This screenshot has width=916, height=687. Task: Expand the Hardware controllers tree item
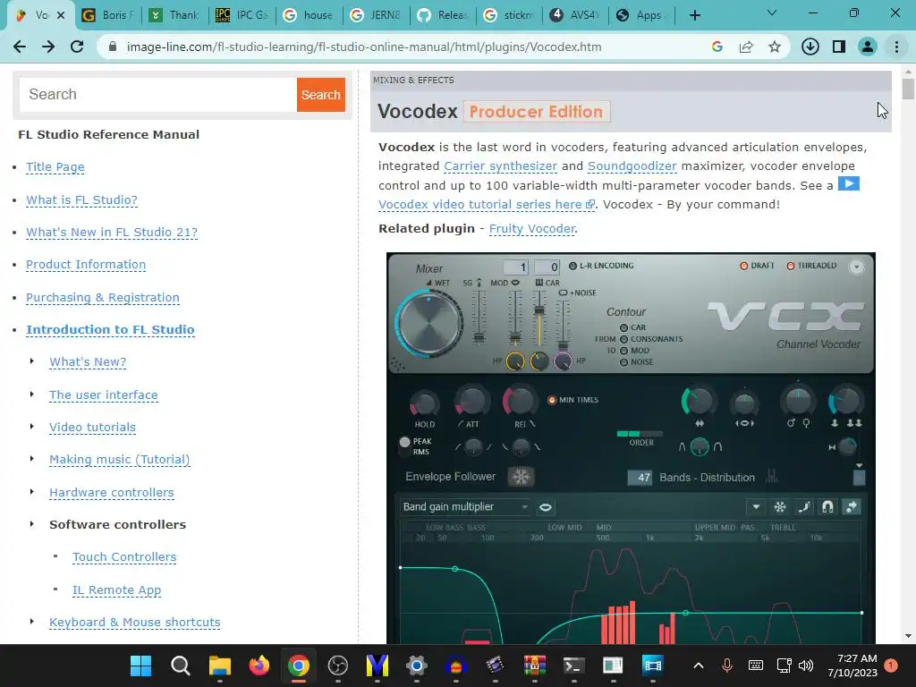(x=32, y=492)
